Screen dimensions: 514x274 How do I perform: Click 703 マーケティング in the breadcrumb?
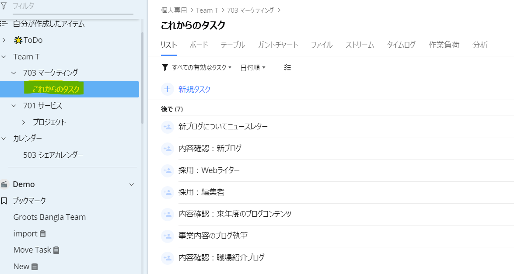tap(251, 10)
